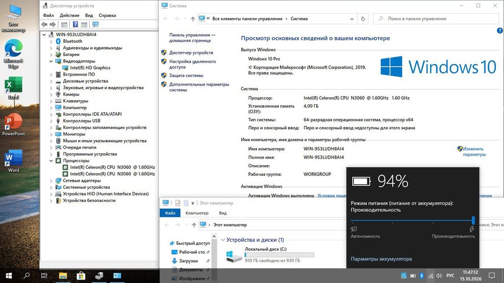The height and width of the screenshot is (283, 504).
Task: Select 'Камеры' device category
Action: coord(71,95)
